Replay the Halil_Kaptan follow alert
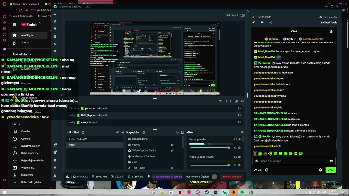 (239, 115)
